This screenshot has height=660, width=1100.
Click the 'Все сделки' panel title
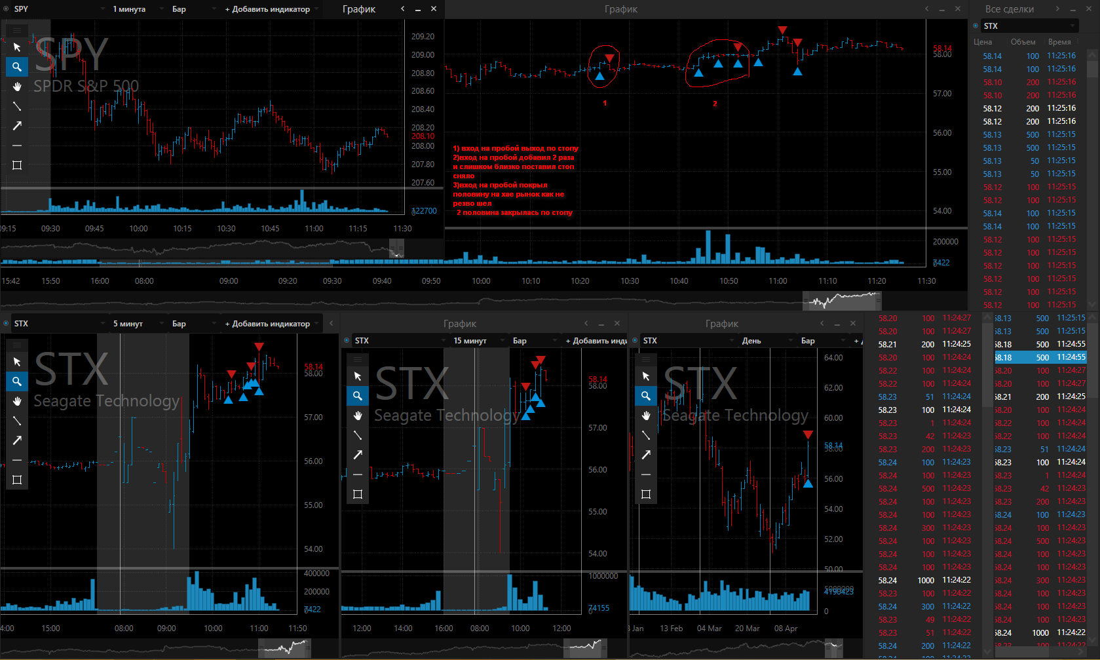1010,9
